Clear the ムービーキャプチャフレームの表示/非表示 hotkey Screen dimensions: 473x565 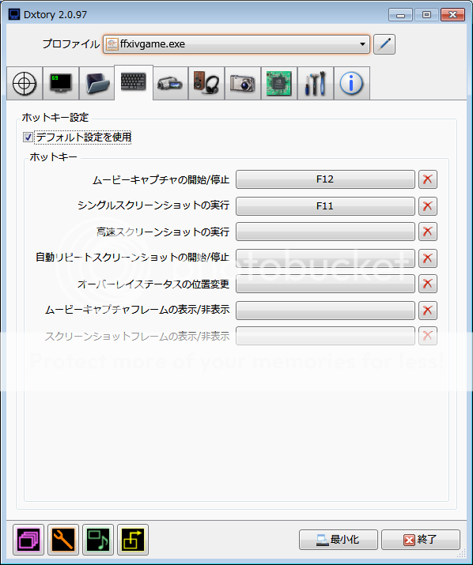[428, 311]
